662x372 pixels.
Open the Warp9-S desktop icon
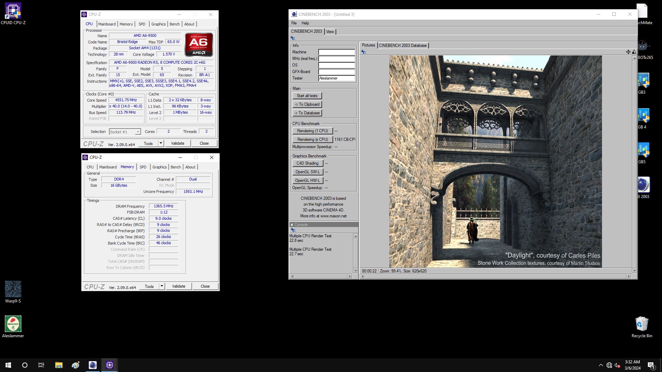point(13,292)
